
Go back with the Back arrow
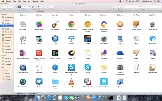3,7
